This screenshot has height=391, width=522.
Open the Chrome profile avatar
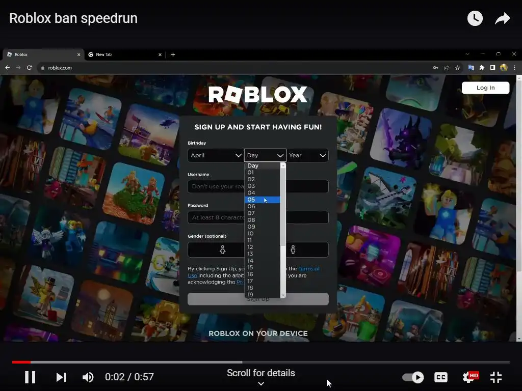click(504, 68)
